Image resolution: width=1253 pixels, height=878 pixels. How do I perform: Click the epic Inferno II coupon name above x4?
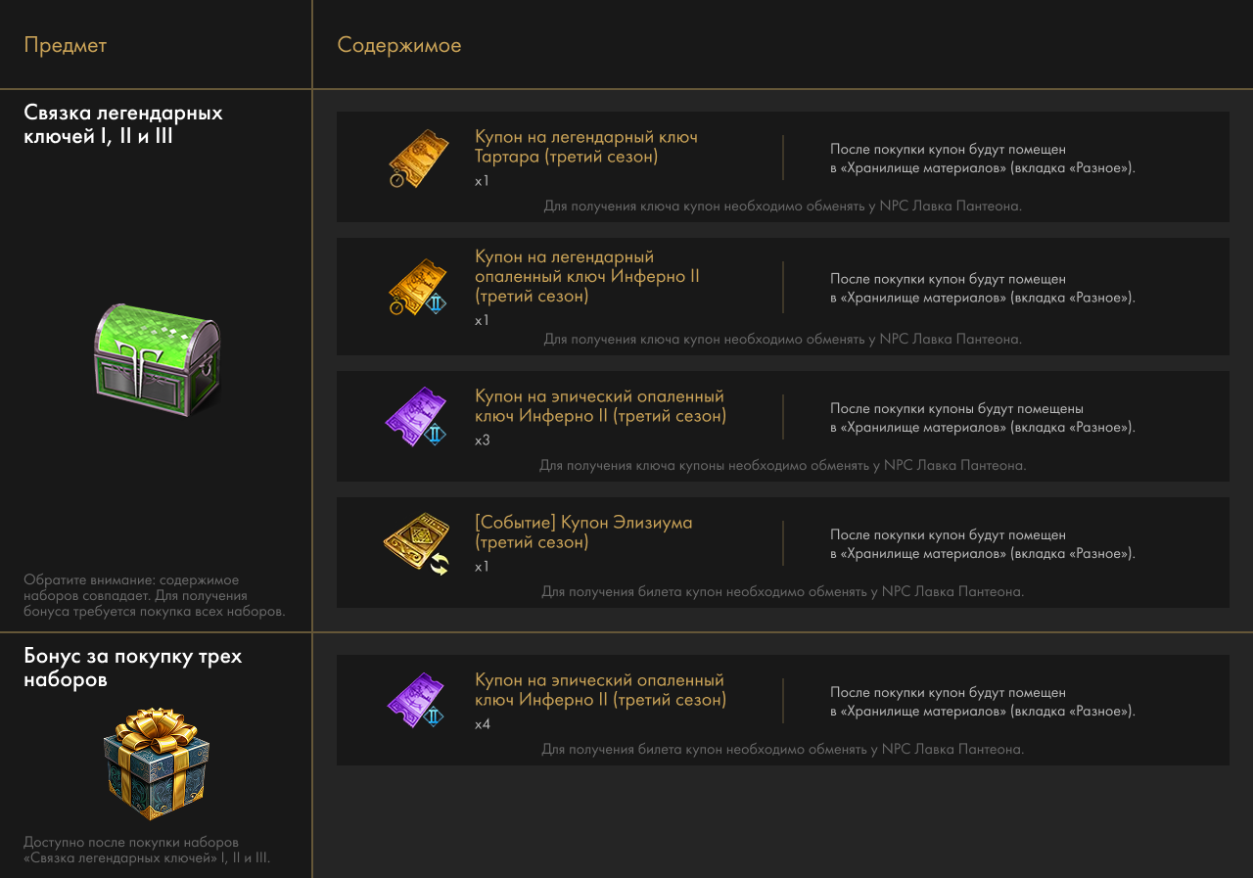(600, 690)
